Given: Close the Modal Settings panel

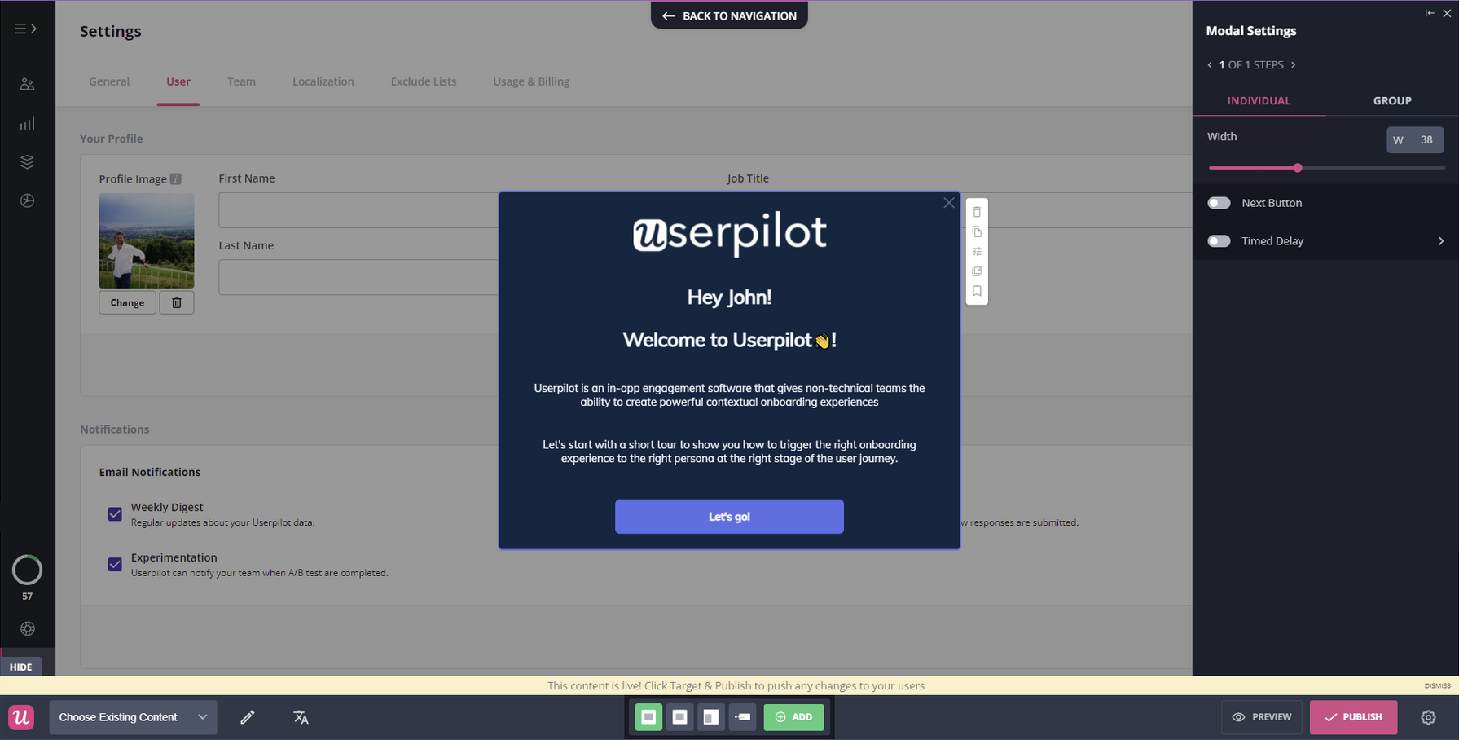Looking at the screenshot, I should pyautogui.click(x=1447, y=13).
